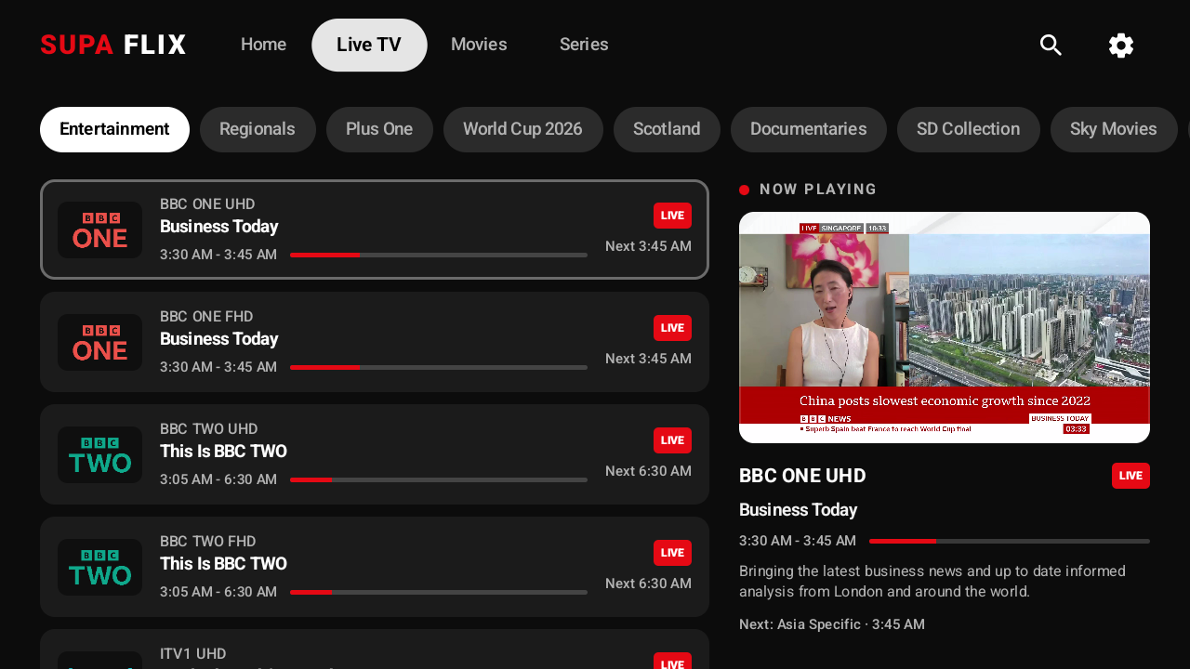
Task: Open the settings gear icon
Action: (x=1121, y=45)
